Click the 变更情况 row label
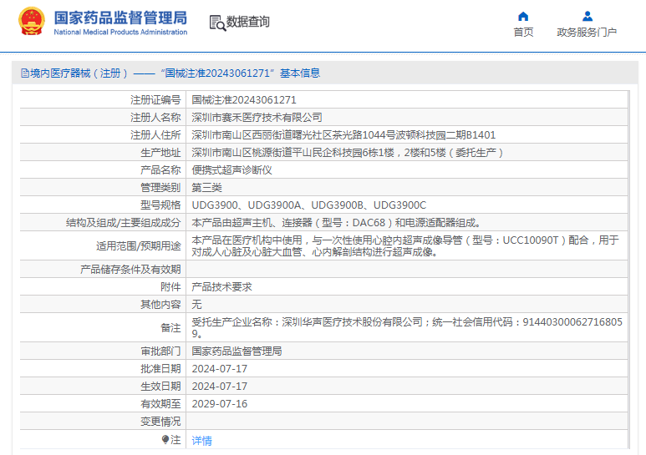The height and width of the screenshot is (455, 646). (x=160, y=422)
